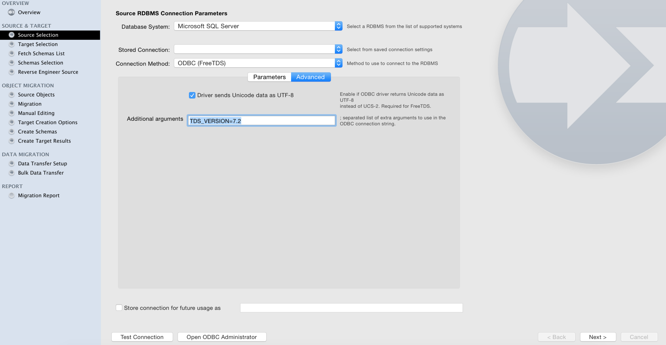
Task: Click the Data Transfer Setup step icon
Action: [x=11, y=163]
